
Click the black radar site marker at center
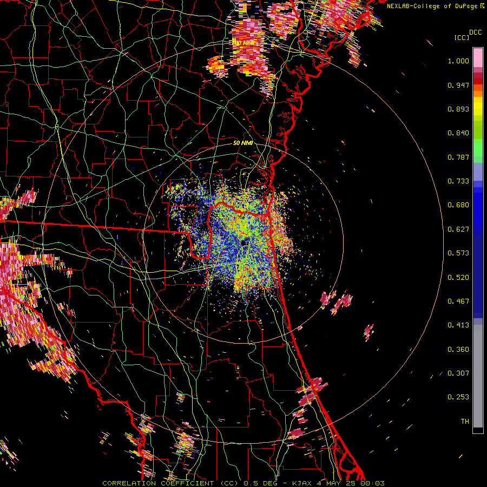click(x=244, y=242)
